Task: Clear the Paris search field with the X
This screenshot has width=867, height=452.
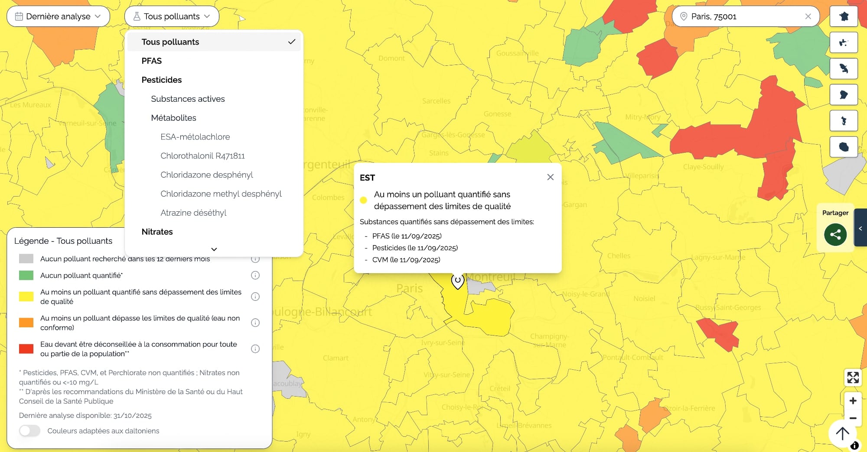Action: [x=808, y=16]
